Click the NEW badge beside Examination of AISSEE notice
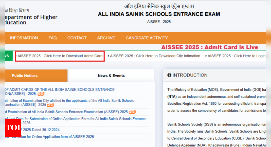The height and width of the screenshot is (147, 271). [x=132, y=112]
